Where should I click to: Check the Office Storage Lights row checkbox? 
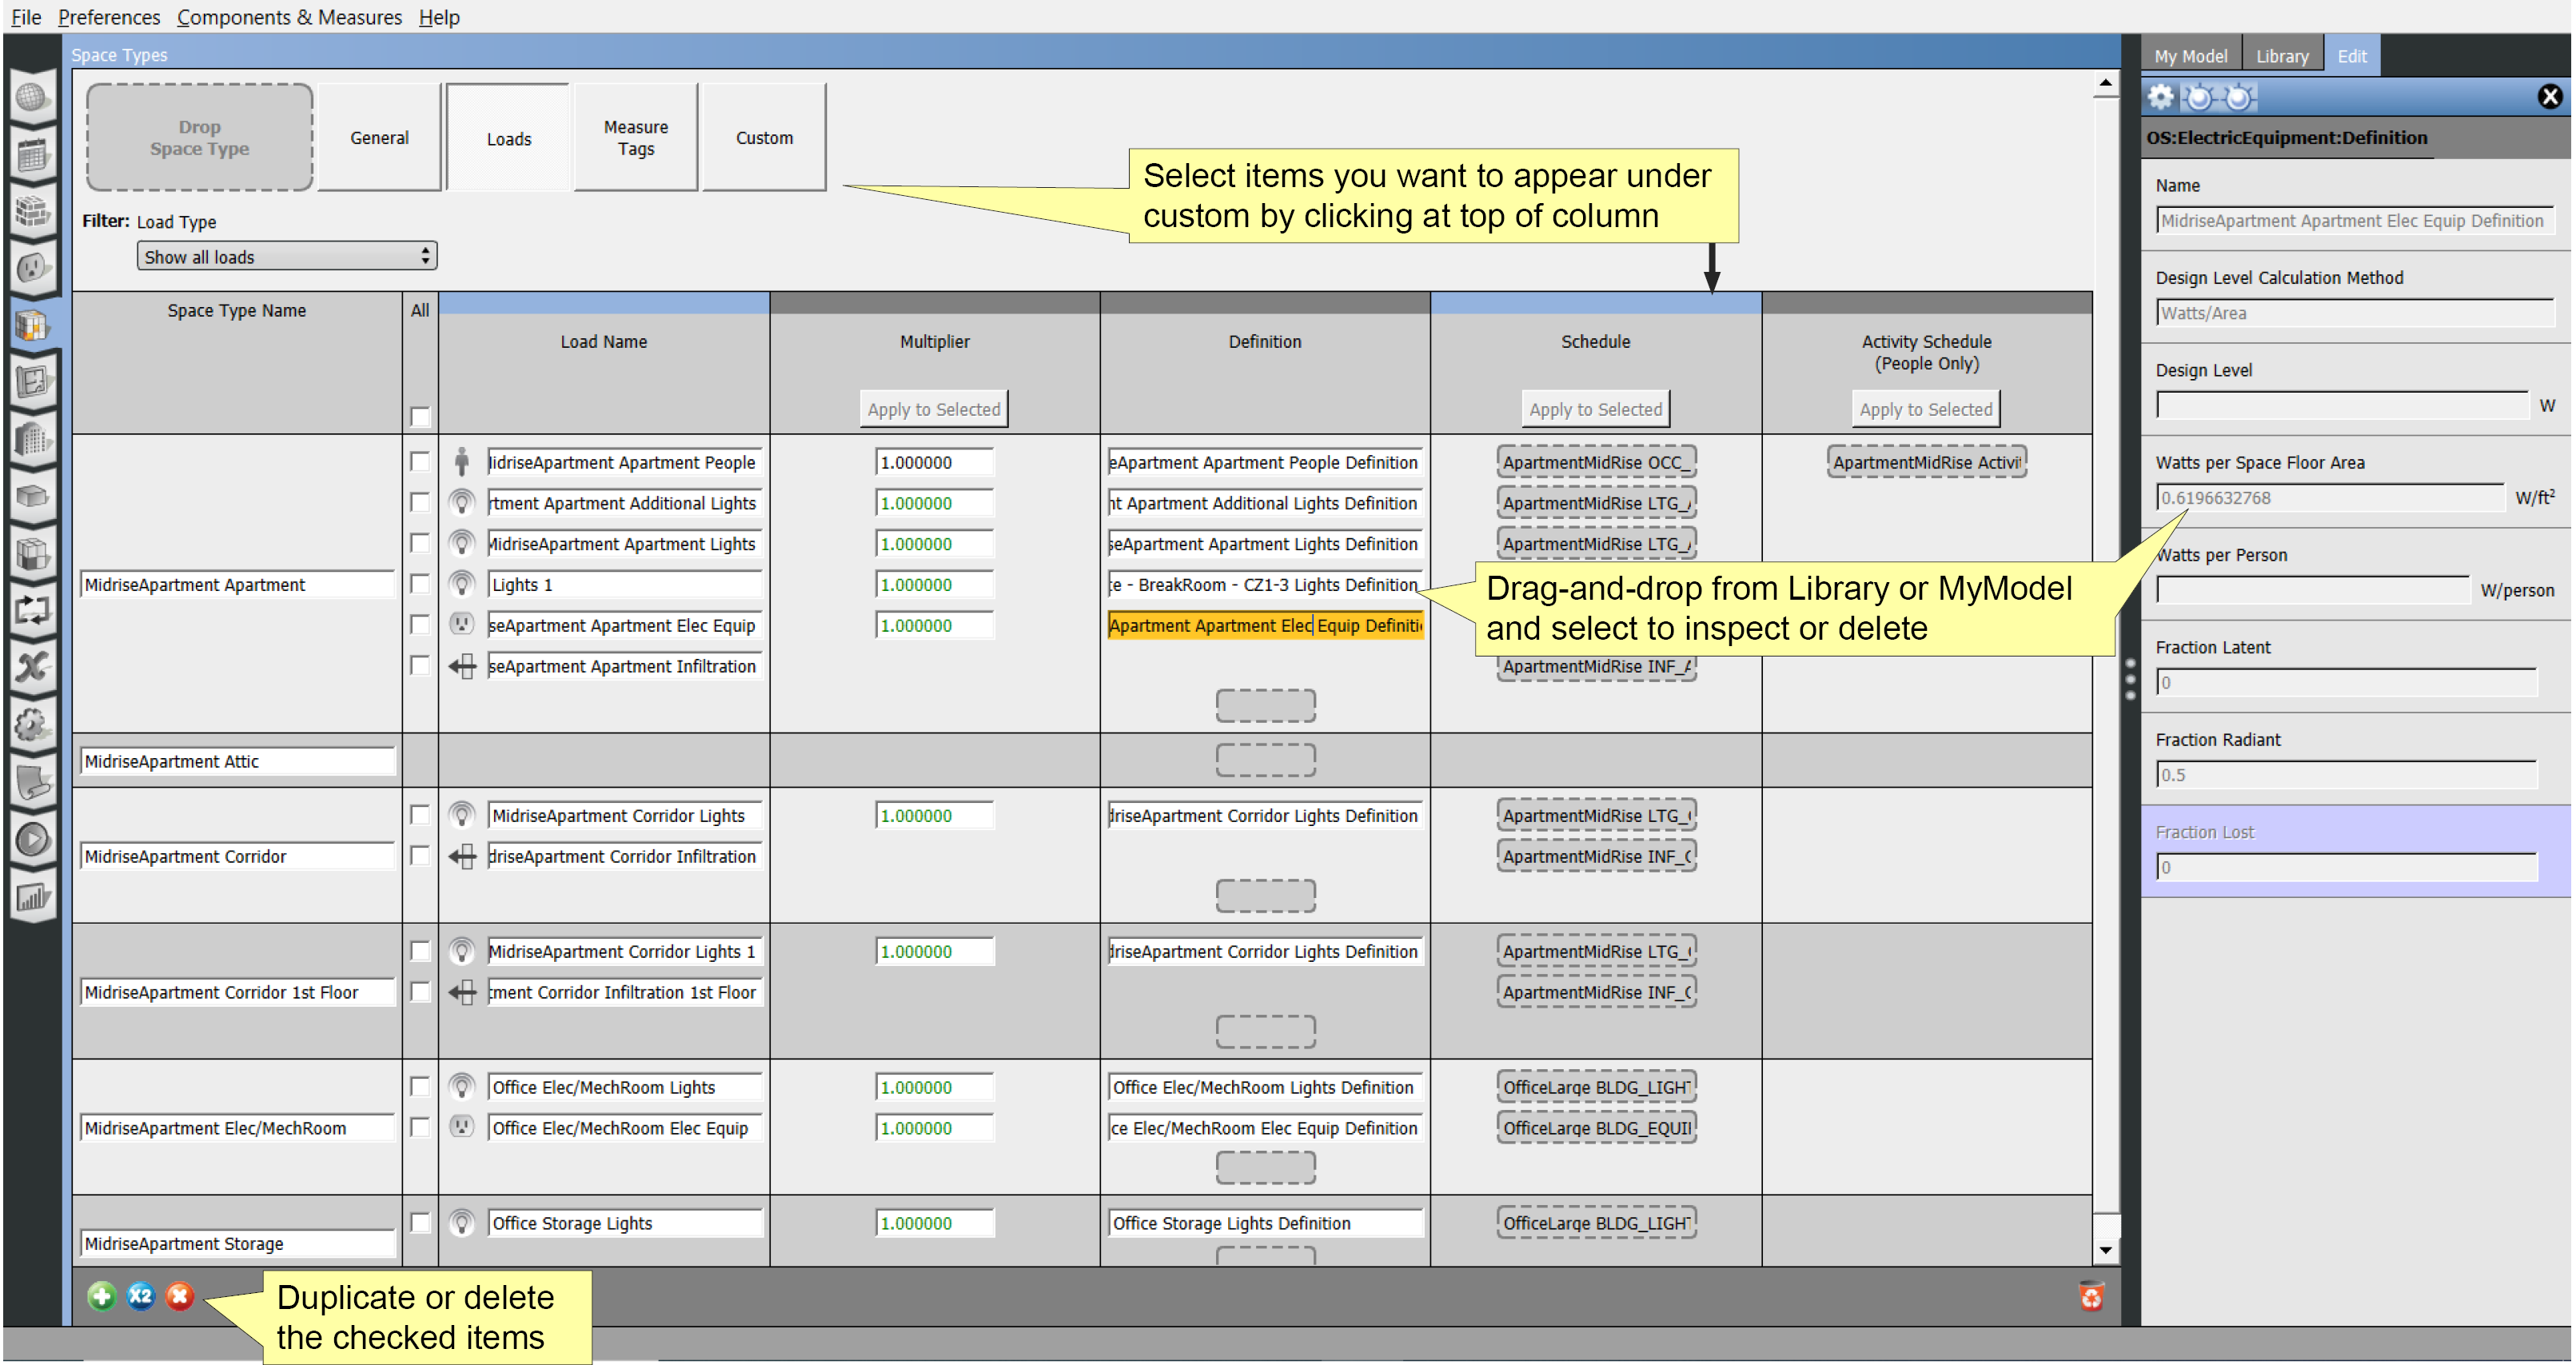pyautogui.click(x=421, y=1222)
